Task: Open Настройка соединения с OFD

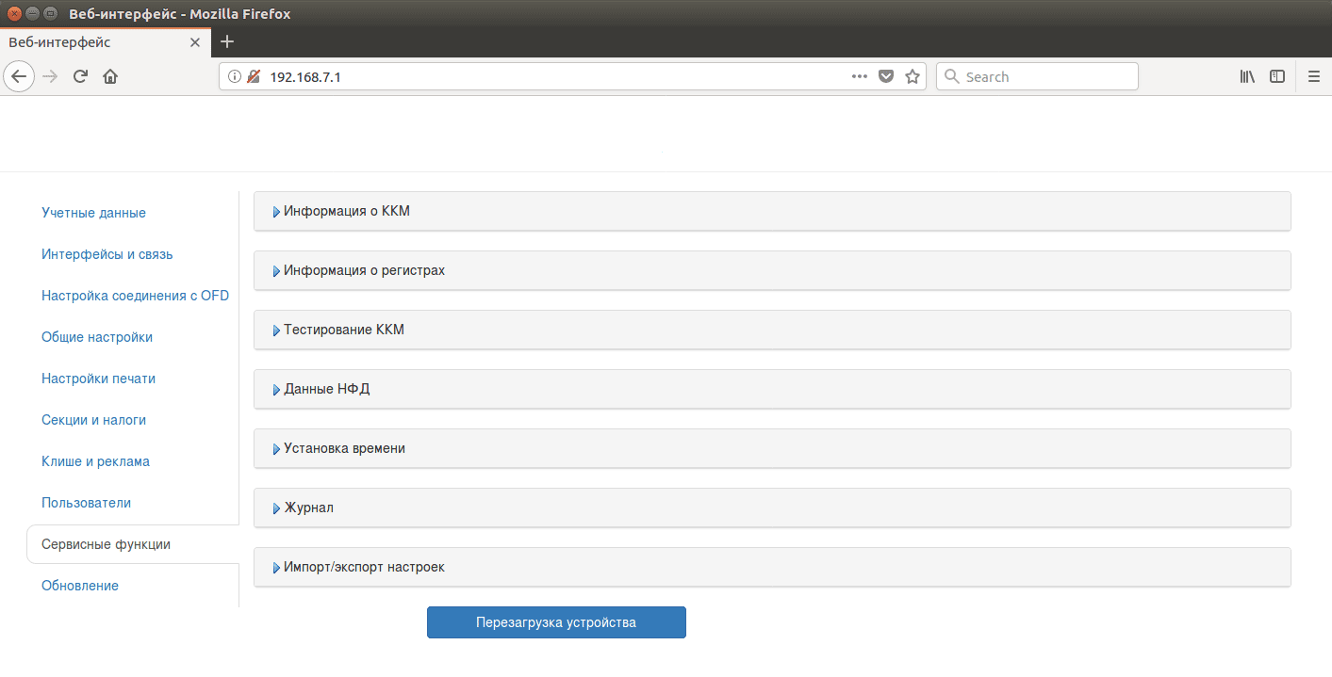Action: click(135, 296)
